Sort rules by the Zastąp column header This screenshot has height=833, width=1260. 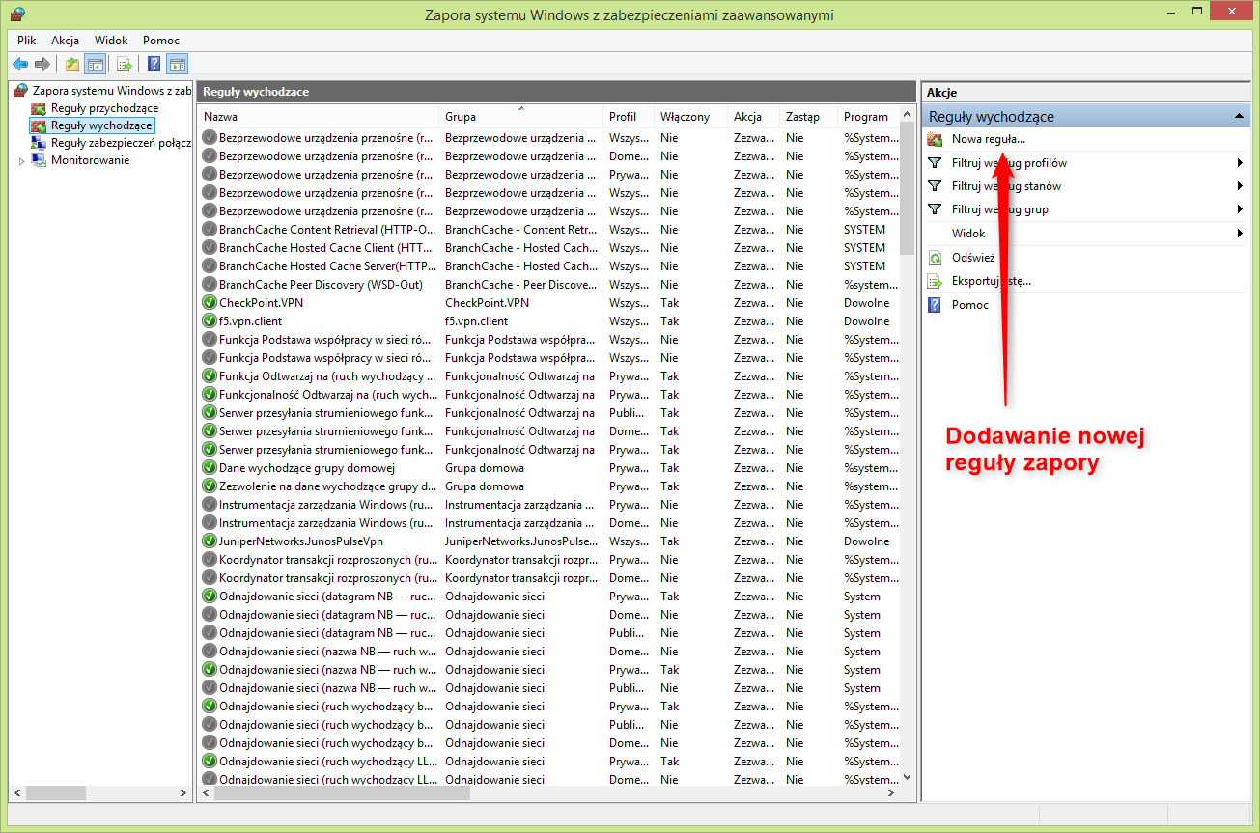point(808,117)
